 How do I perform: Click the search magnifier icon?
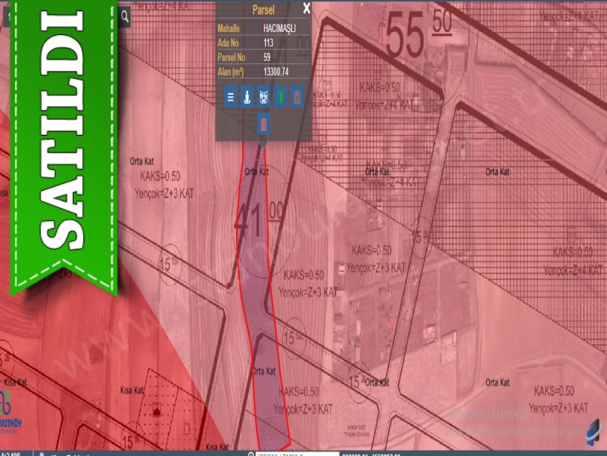(x=124, y=16)
